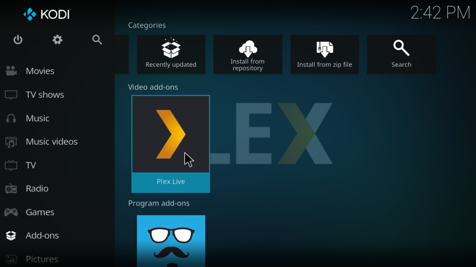Select Install from repository tile
The height and width of the screenshot is (267, 476).
pyautogui.click(x=248, y=54)
